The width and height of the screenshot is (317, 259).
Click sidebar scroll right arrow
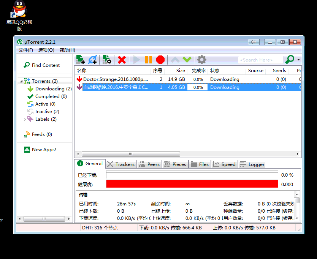[69, 219]
